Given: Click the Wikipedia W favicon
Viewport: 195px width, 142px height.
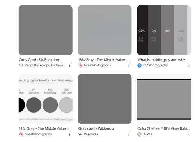Looking at the screenshot, I should [80, 134].
